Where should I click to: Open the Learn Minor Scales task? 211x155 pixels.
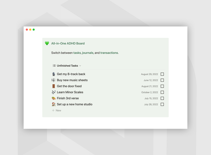pyautogui.click(x=70, y=92)
